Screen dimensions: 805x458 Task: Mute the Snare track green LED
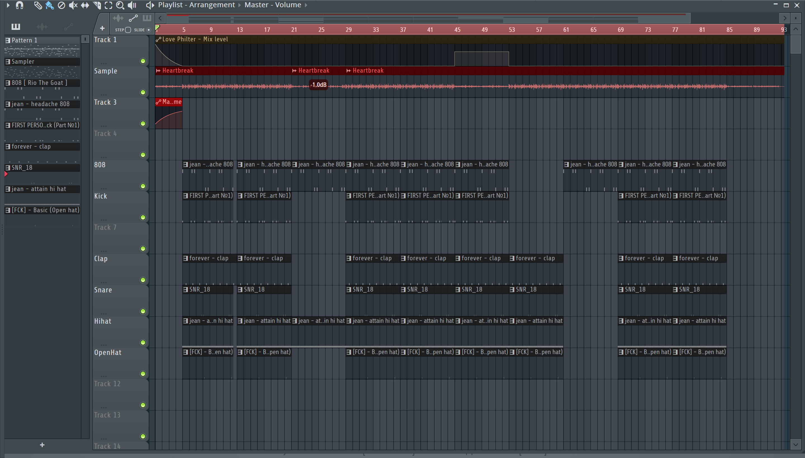(x=143, y=311)
